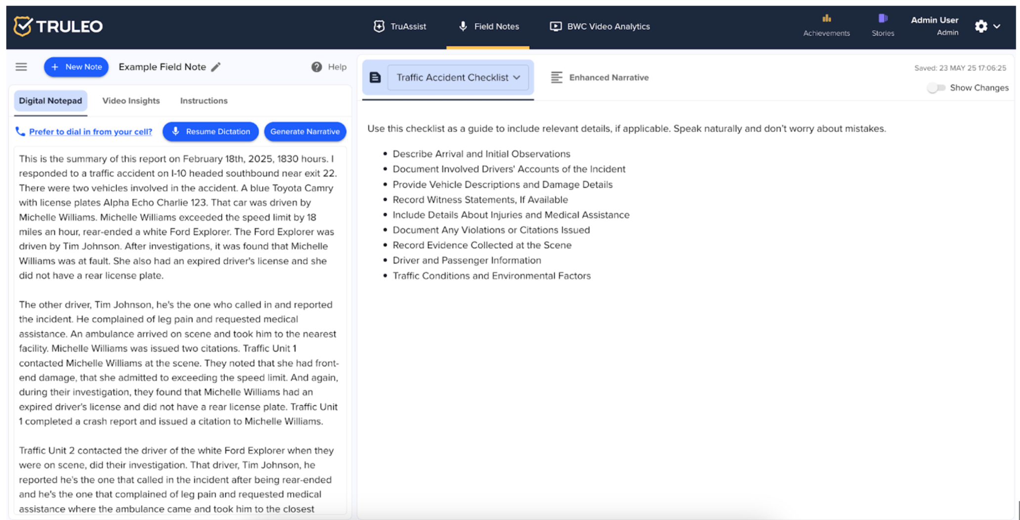Open the Instructions tab
The width and height of the screenshot is (1020, 520).
point(203,101)
